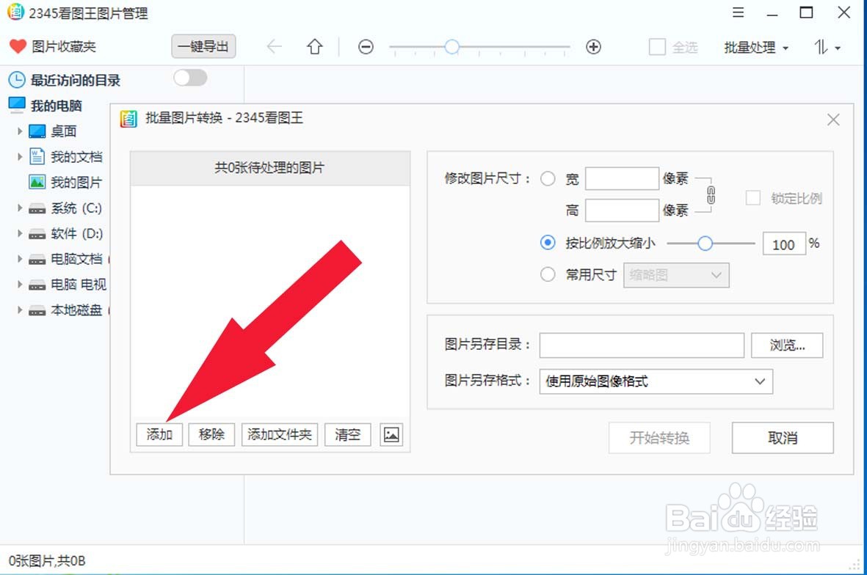Click the Software D drive icon
This screenshot has height=575, width=867.
pos(37,234)
